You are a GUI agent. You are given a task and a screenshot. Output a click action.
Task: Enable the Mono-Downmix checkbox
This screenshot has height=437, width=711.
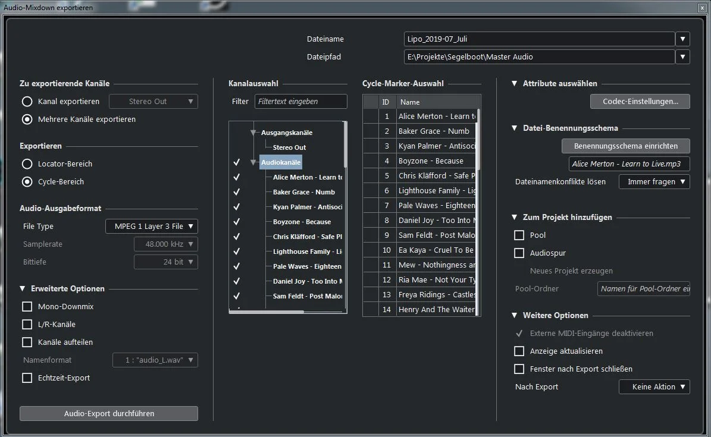point(27,306)
